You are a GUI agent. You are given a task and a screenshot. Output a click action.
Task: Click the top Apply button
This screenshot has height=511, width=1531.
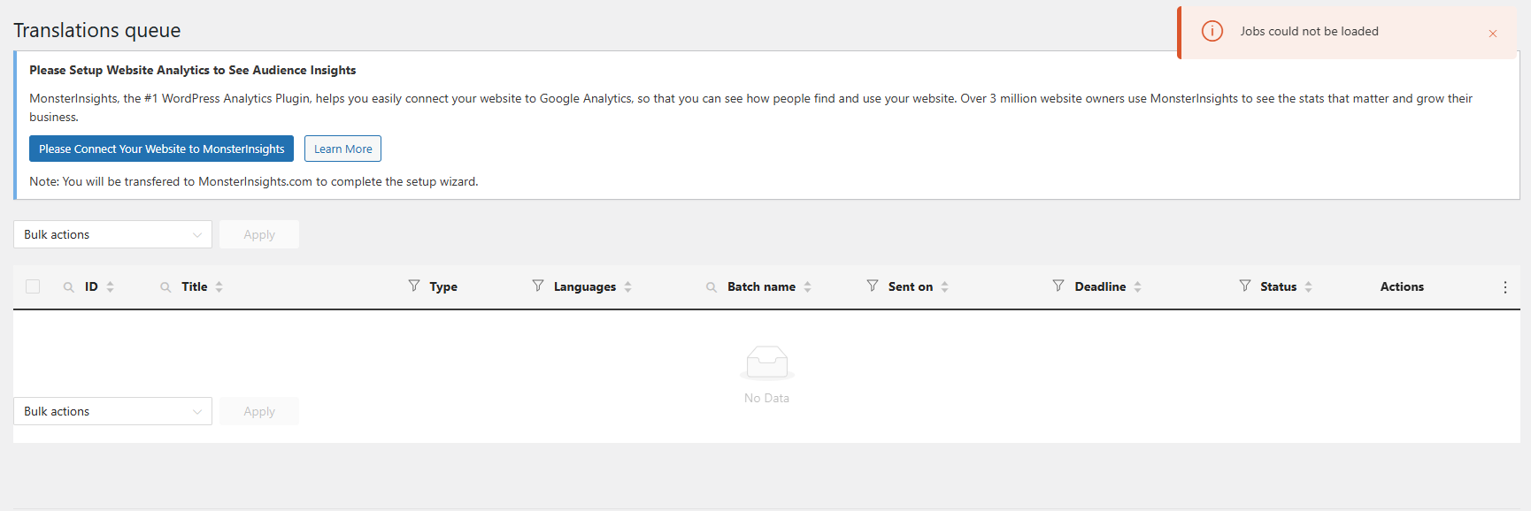pyautogui.click(x=259, y=234)
